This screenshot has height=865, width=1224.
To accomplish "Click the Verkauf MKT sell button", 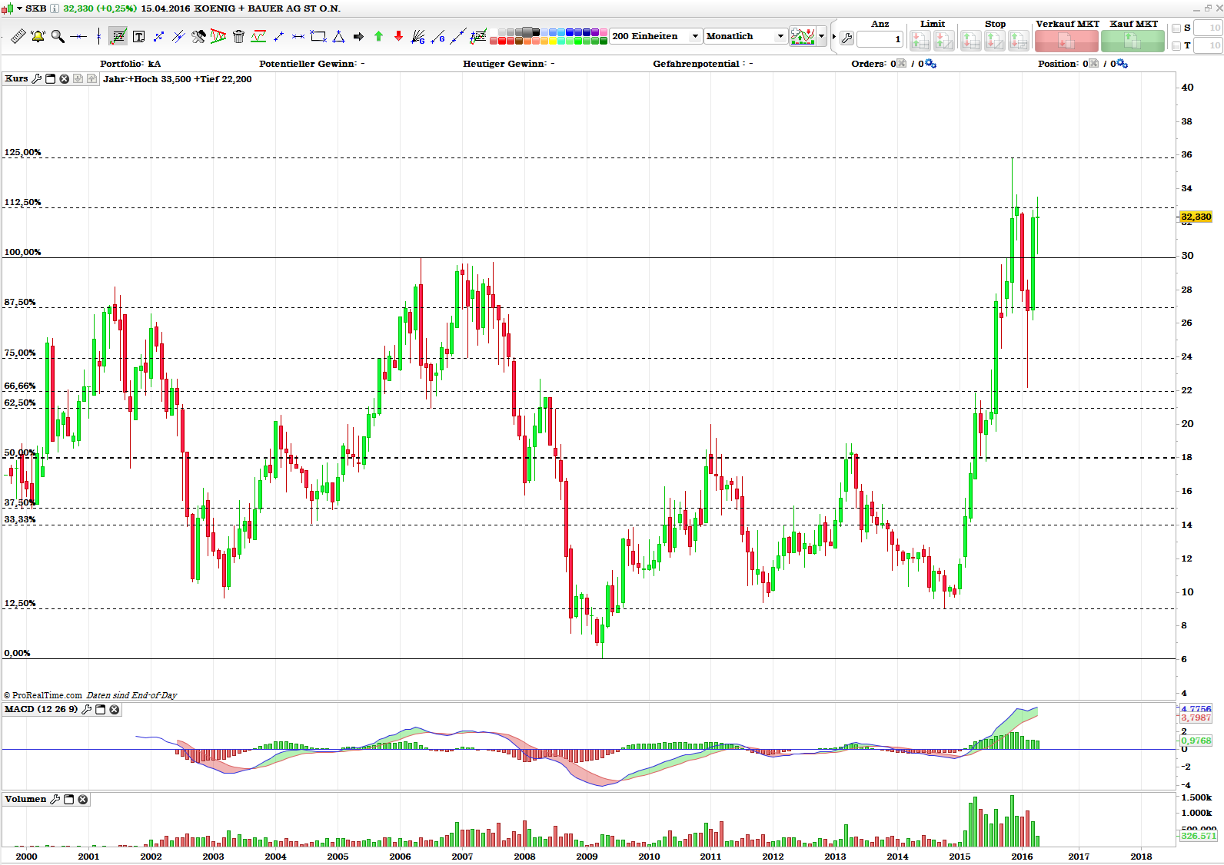I will (x=1066, y=41).
